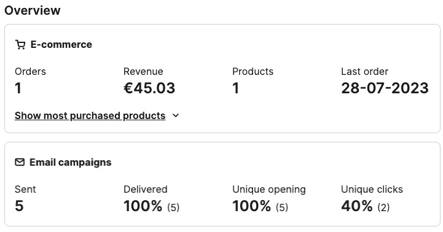Click the Email campaigns section title
The image size is (443, 232).
click(70, 162)
